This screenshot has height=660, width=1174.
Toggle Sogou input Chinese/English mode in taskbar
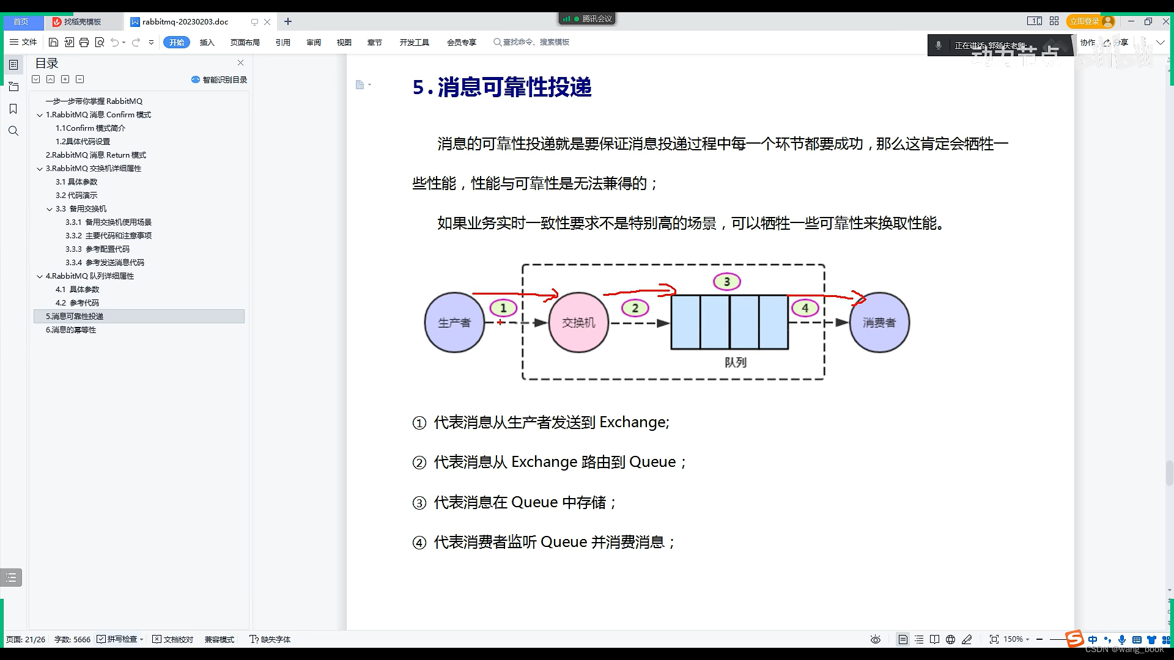[x=1093, y=639]
